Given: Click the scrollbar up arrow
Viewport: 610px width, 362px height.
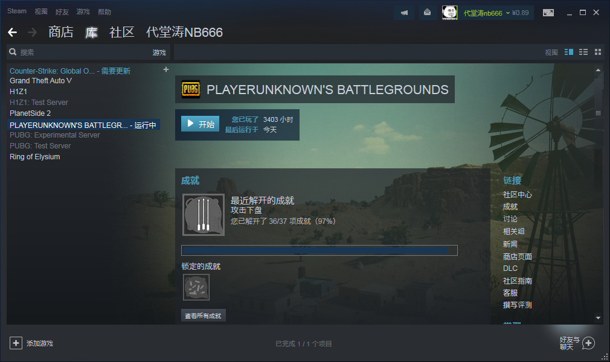Looking at the screenshot, I should (x=598, y=70).
